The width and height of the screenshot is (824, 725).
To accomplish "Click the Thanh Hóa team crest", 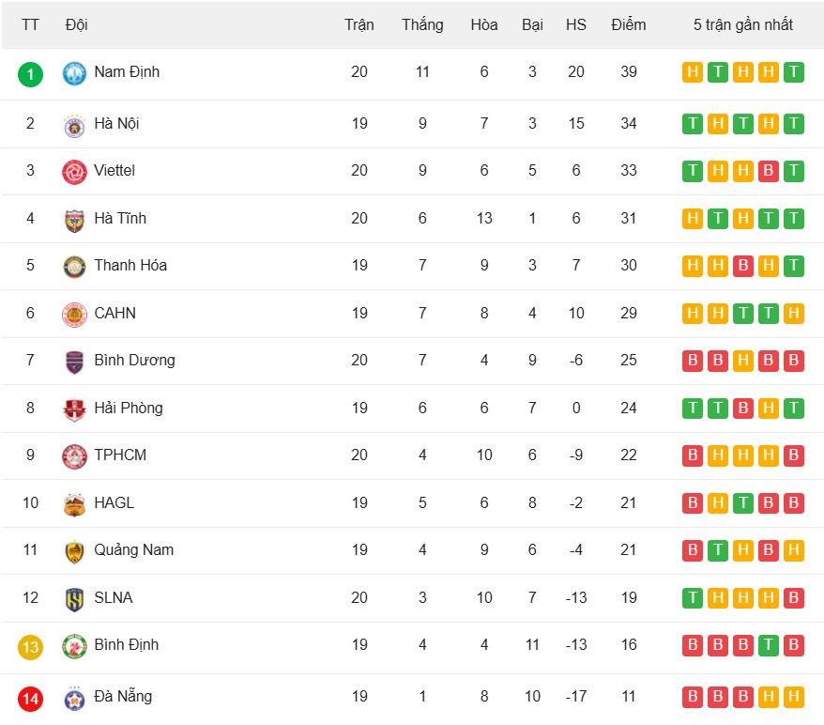I will pyautogui.click(x=74, y=267).
